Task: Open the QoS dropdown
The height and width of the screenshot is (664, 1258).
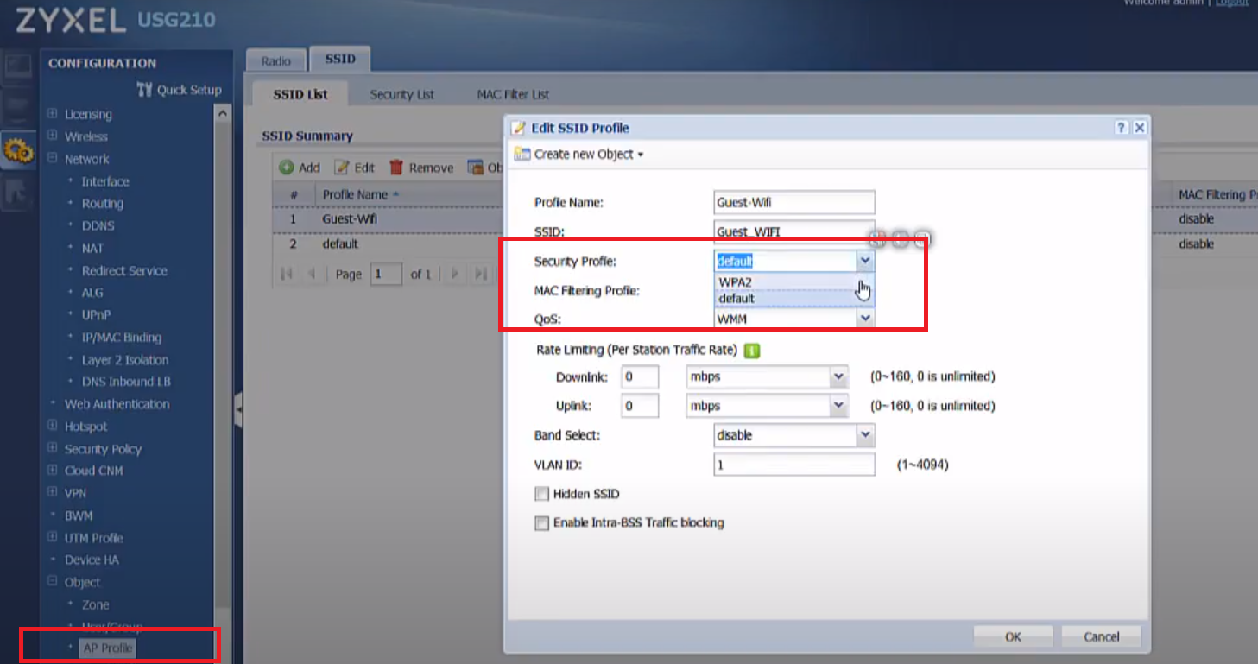Action: click(864, 319)
